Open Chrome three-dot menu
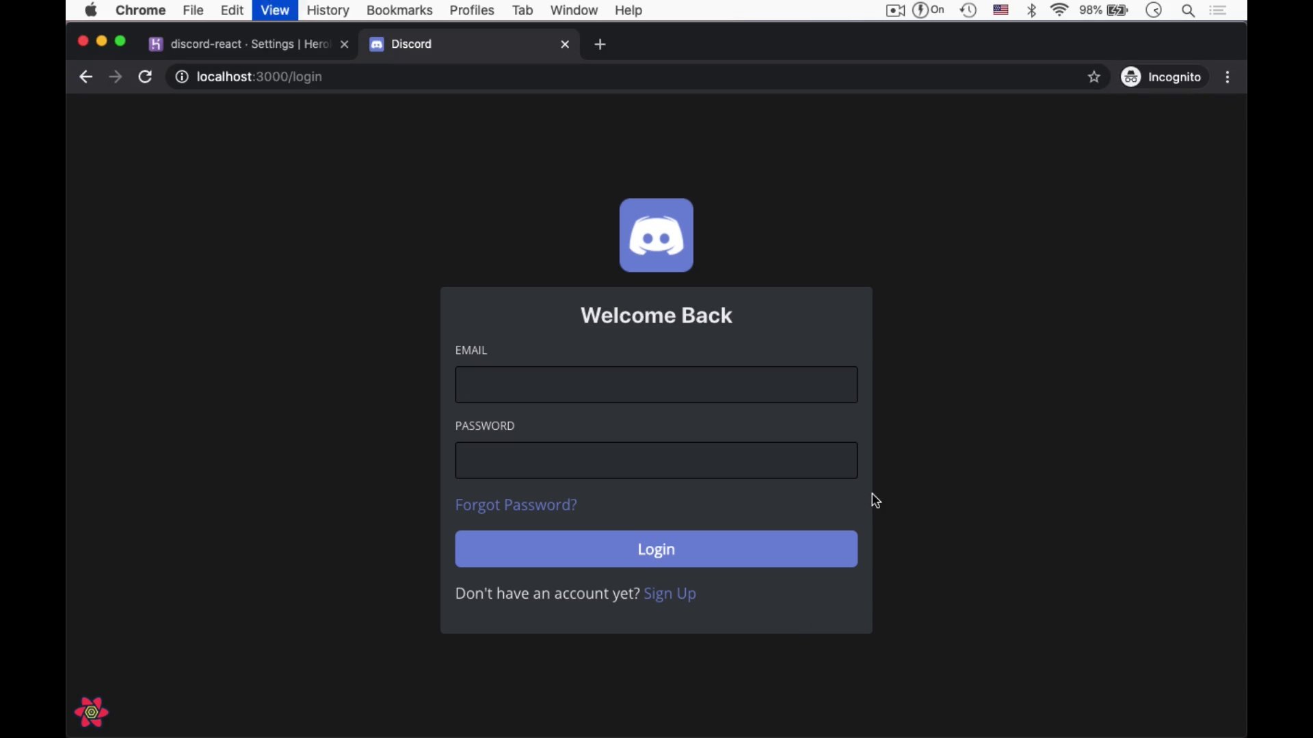1313x738 pixels. pos(1228,77)
